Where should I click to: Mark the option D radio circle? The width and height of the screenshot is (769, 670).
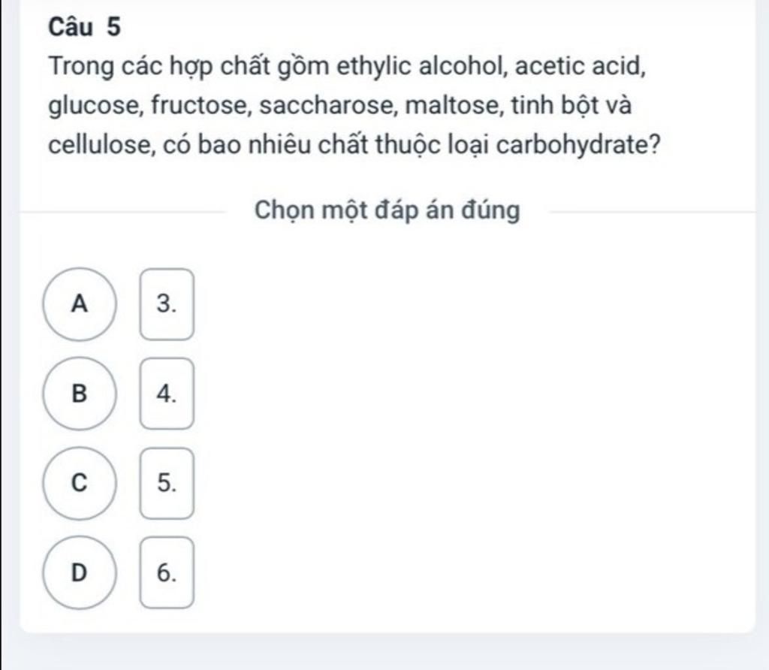tap(80, 572)
